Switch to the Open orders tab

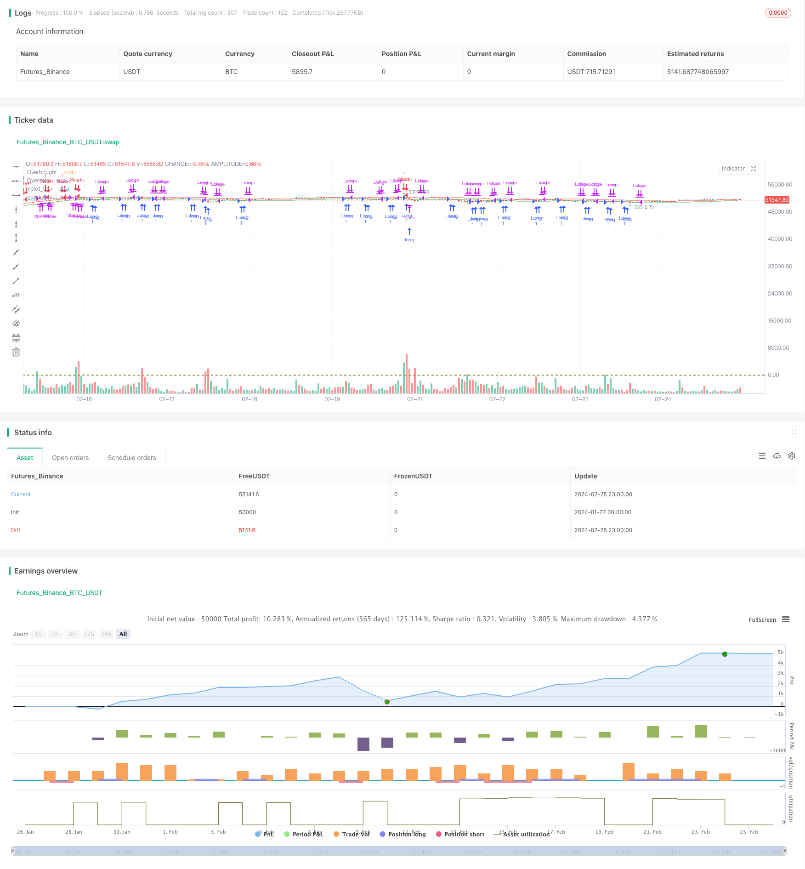click(x=70, y=458)
